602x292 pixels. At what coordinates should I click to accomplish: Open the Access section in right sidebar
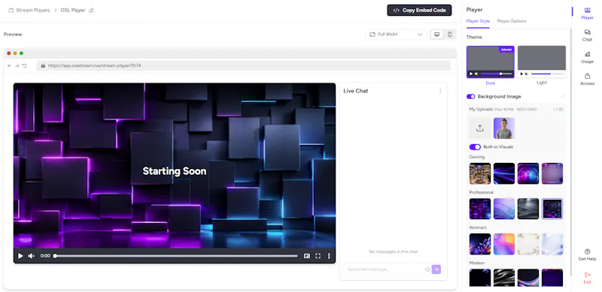pos(587,79)
